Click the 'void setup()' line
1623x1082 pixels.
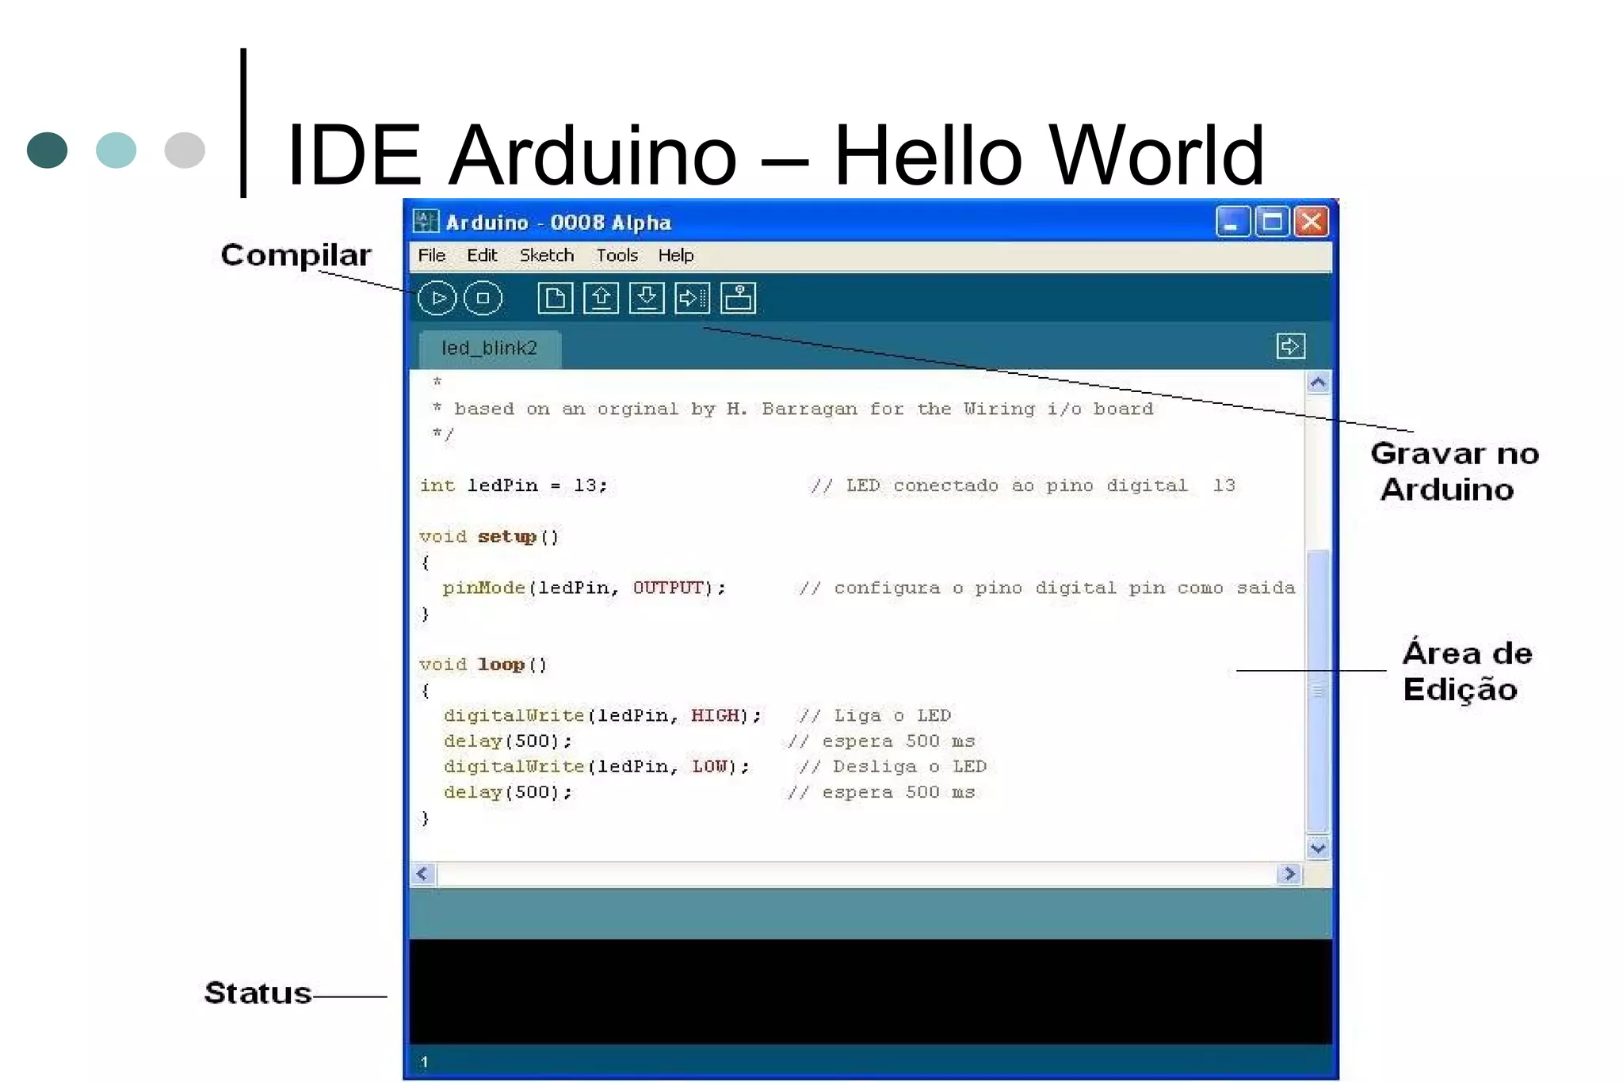point(489,537)
